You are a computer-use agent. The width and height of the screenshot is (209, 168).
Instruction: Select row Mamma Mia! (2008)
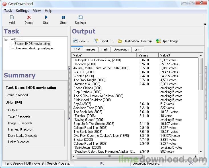[135, 84]
